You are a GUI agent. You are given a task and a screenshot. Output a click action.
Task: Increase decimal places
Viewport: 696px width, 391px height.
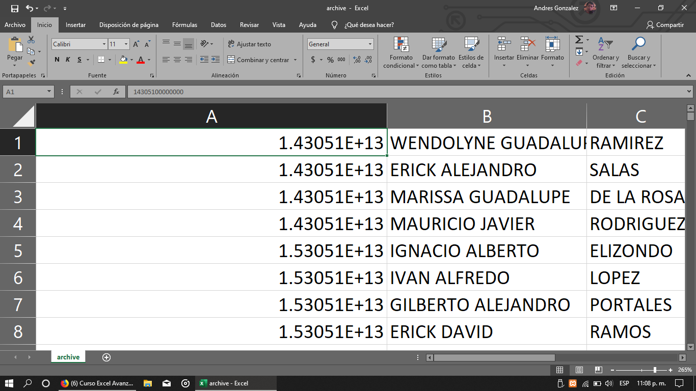click(357, 60)
